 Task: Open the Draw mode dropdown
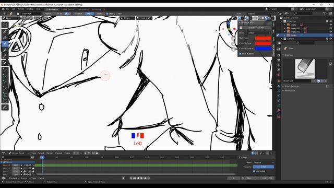(x=11, y=18)
